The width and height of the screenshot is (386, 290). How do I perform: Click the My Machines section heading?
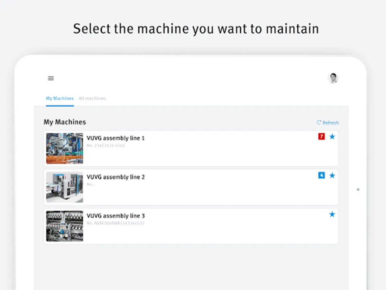tap(65, 122)
